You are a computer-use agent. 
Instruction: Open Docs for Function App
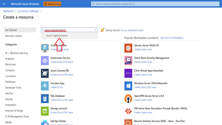60,87
